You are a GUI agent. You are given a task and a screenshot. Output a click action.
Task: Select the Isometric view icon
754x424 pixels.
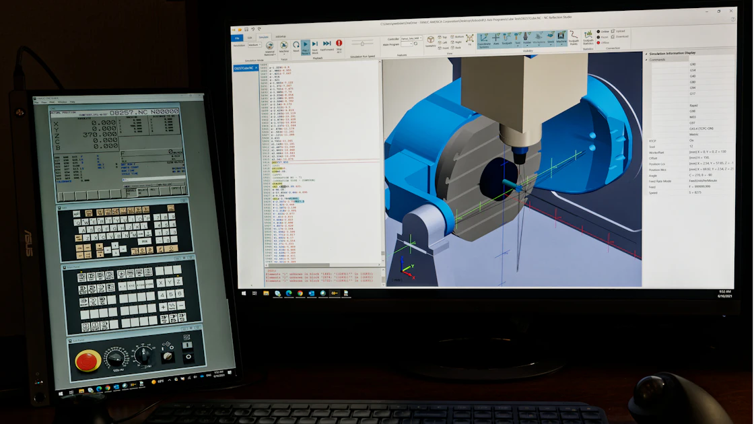(430, 41)
